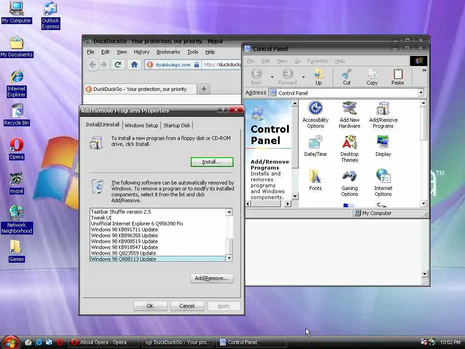The width and height of the screenshot is (465, 349).
Task: Go to Mypal browser home page
Action: coord(134,65)
